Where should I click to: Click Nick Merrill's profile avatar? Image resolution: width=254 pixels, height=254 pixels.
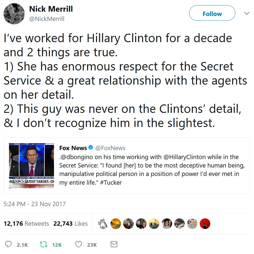click(x=14, y=14)
